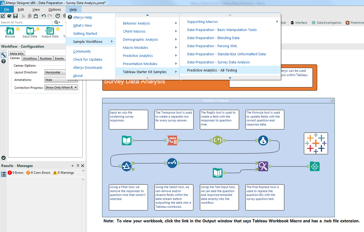Image resolution: width=364 pixels, height=232 pixels.
Task: Select Data Preparation - Blending Data sample
Action: click(213, 38)
